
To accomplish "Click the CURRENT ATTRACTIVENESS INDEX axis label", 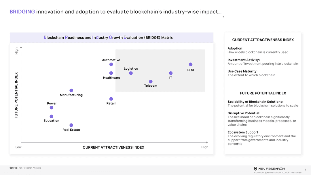I will coord(113,147).
